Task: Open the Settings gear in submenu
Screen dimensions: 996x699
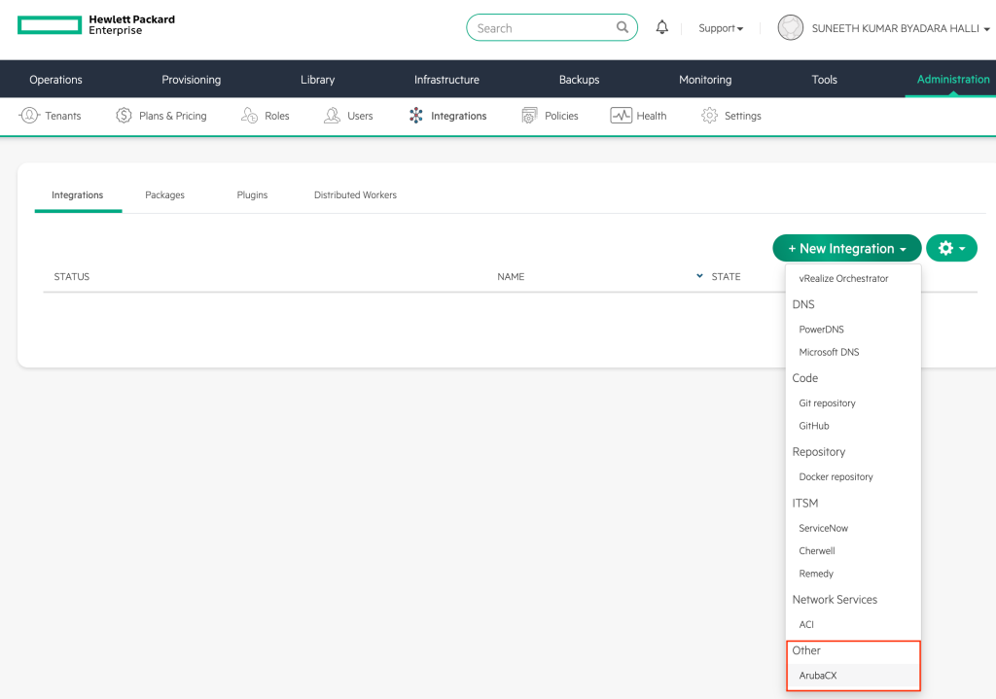Action: [709, 116]
